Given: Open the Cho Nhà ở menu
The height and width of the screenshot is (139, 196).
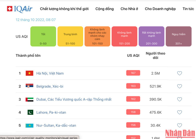Looking at the screenshot, I should 129,9.
